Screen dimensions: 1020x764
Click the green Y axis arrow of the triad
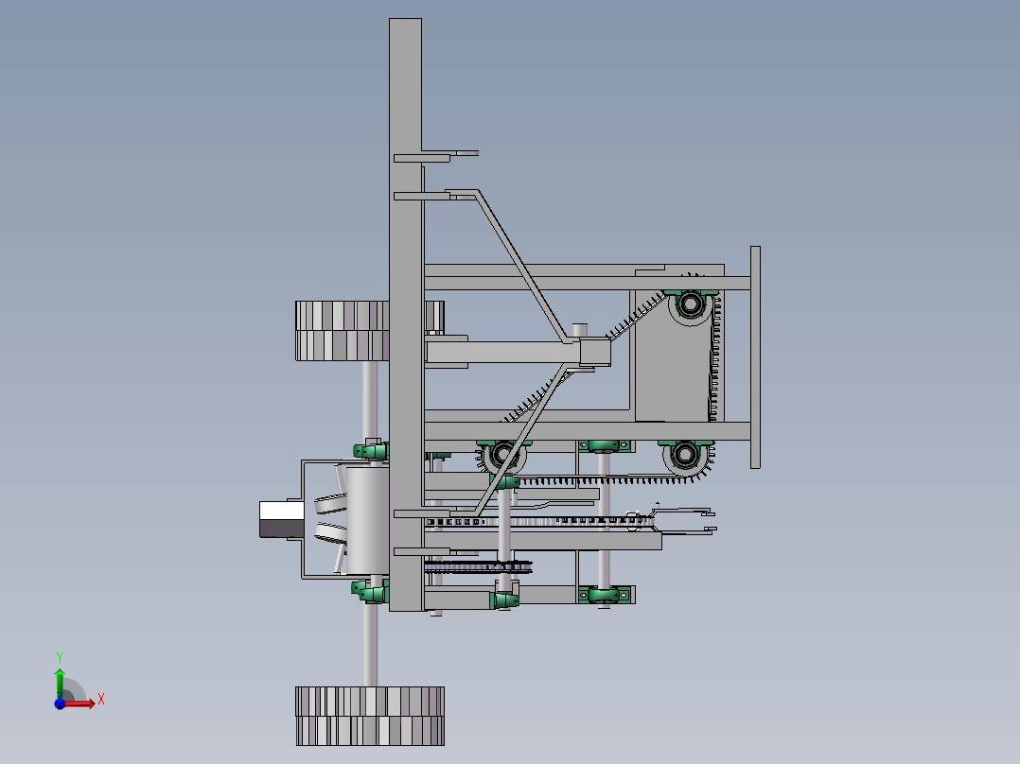60,684
